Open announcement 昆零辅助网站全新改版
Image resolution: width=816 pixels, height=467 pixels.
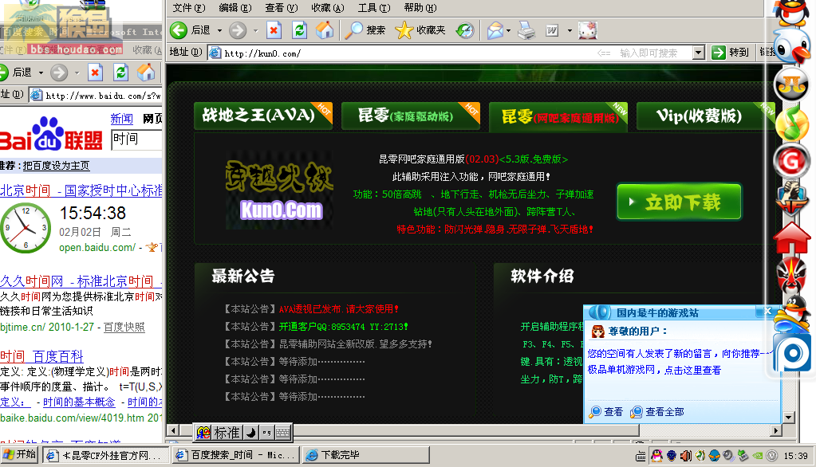click(356, 344)
